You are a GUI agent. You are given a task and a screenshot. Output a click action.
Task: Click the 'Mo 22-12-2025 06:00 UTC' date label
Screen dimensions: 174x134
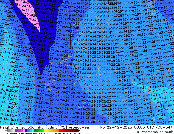(127, 127)
